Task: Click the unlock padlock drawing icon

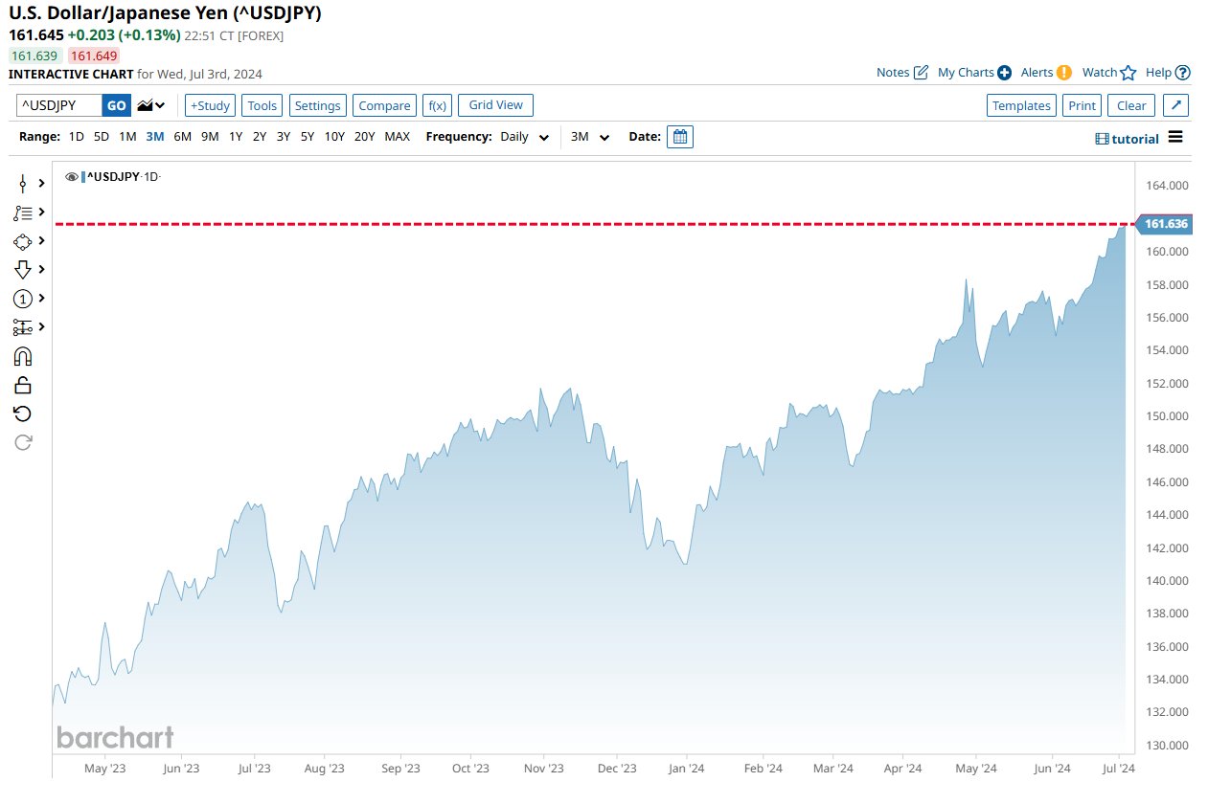Action: pyautogui.click(x=23, y=385)
